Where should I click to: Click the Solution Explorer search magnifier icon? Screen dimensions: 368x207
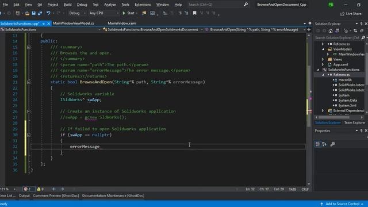pyautogui.click(x=363, y=37)
